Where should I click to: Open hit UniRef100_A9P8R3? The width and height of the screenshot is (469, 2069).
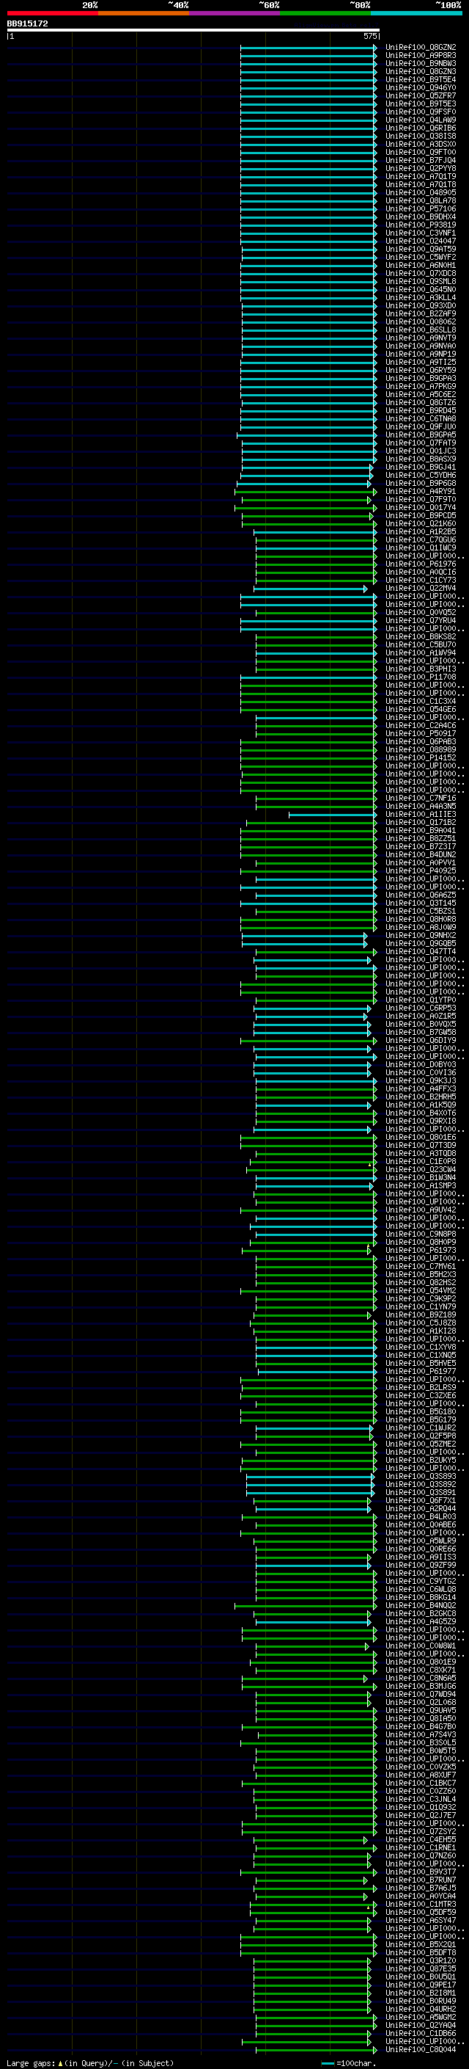point(420,56)
